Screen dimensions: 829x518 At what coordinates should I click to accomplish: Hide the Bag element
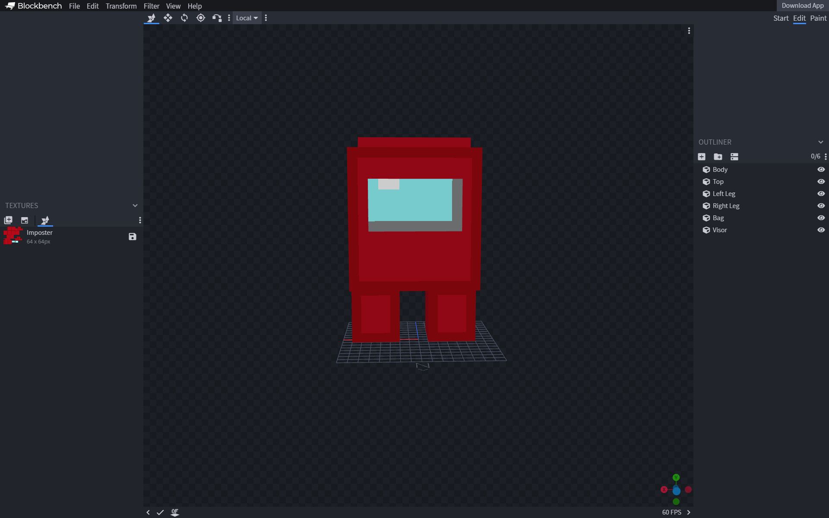click(821, 218)
